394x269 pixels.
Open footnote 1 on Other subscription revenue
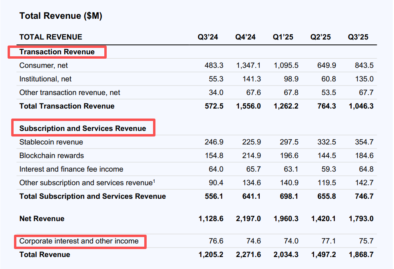click(x=154, y=181)
